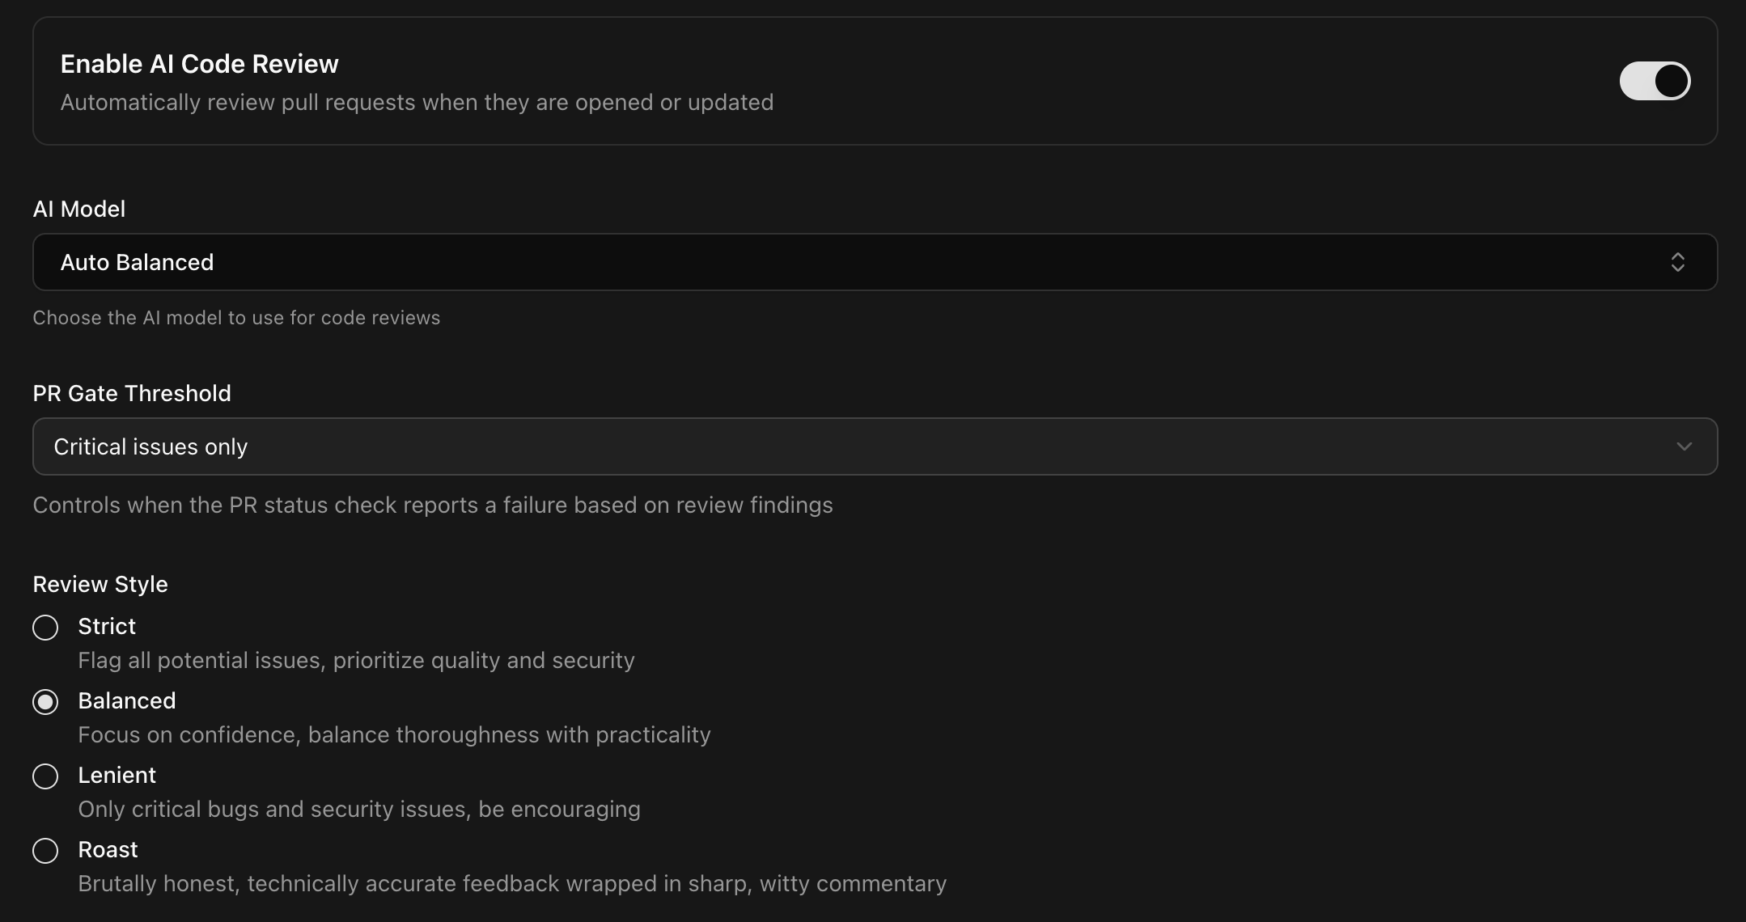Click the Balanced label text

click(x=127, y=700)
